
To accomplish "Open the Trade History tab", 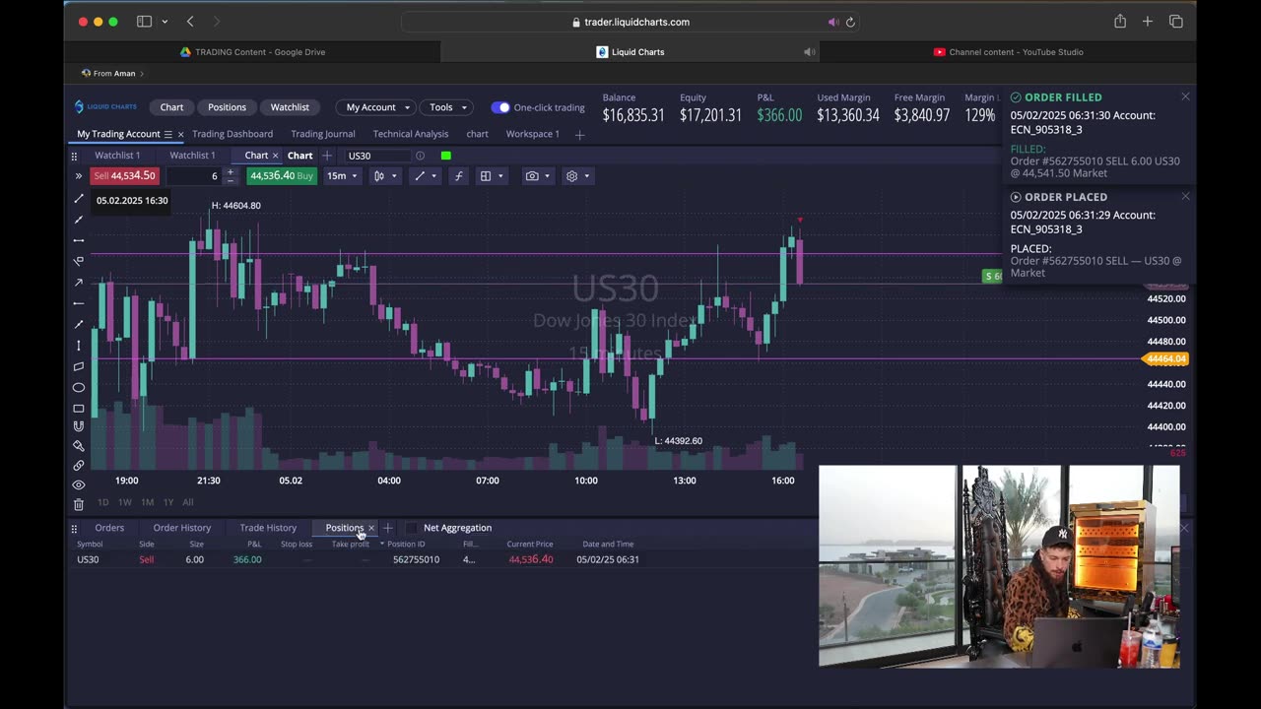I will click(x=268, y=528).
